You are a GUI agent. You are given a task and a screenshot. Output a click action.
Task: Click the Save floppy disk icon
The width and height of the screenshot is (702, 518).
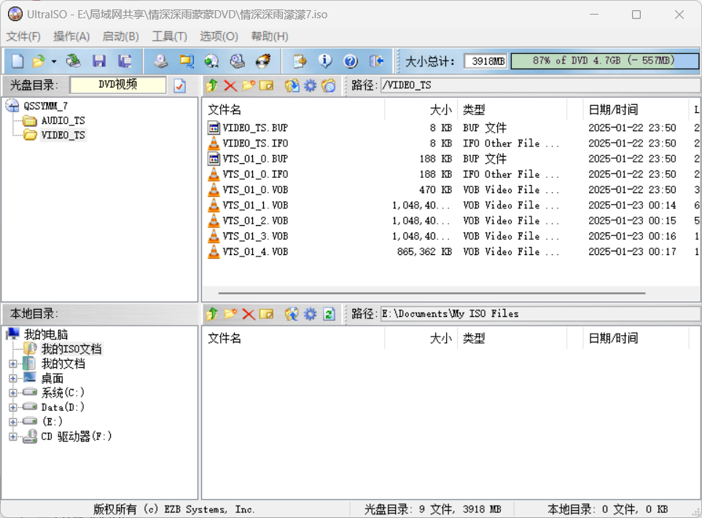(x=99, y=61)
